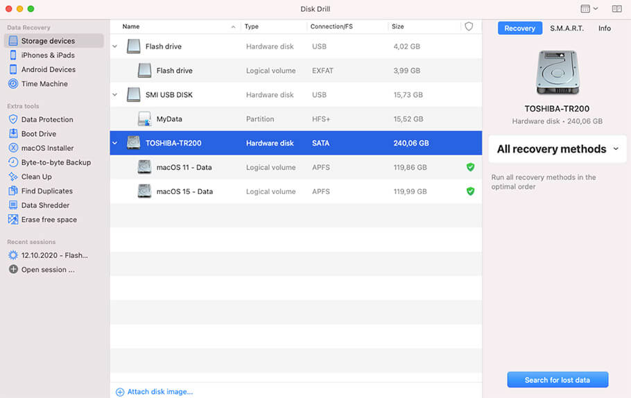The image size is (631, 398).
Task: Collapse the TOSHIBA-TR200 row
Action: click(x=115, y=143)
